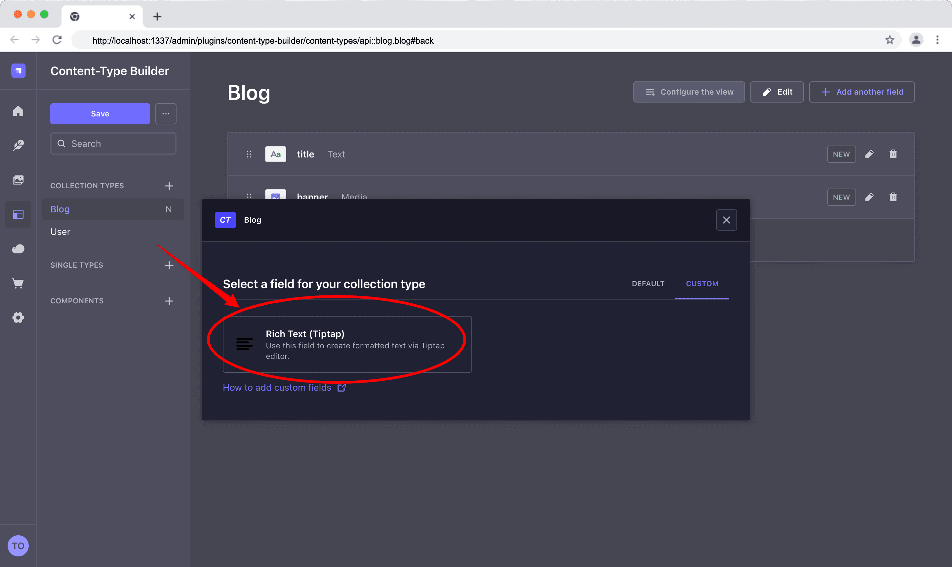Screen dimensions: 952x567
Task: Select User collection type
Action: tap(60, 232)
